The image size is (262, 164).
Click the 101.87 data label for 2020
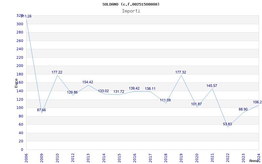[x=196, y=104]
